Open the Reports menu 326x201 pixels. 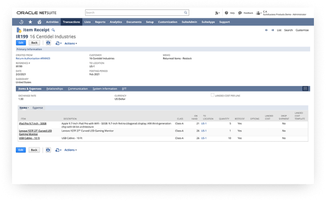[100, 22]
